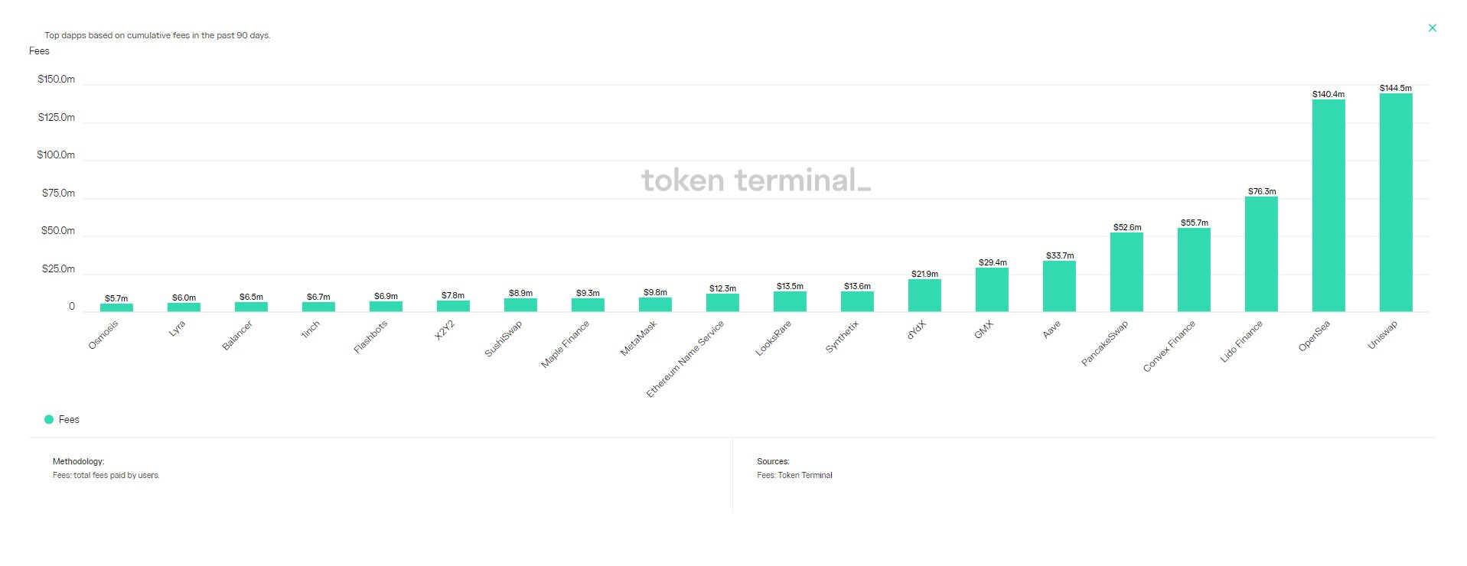Viewport: 1467px width, 566px height.
Task: Click the Osmosis axis label
Action: click(104, 335)
